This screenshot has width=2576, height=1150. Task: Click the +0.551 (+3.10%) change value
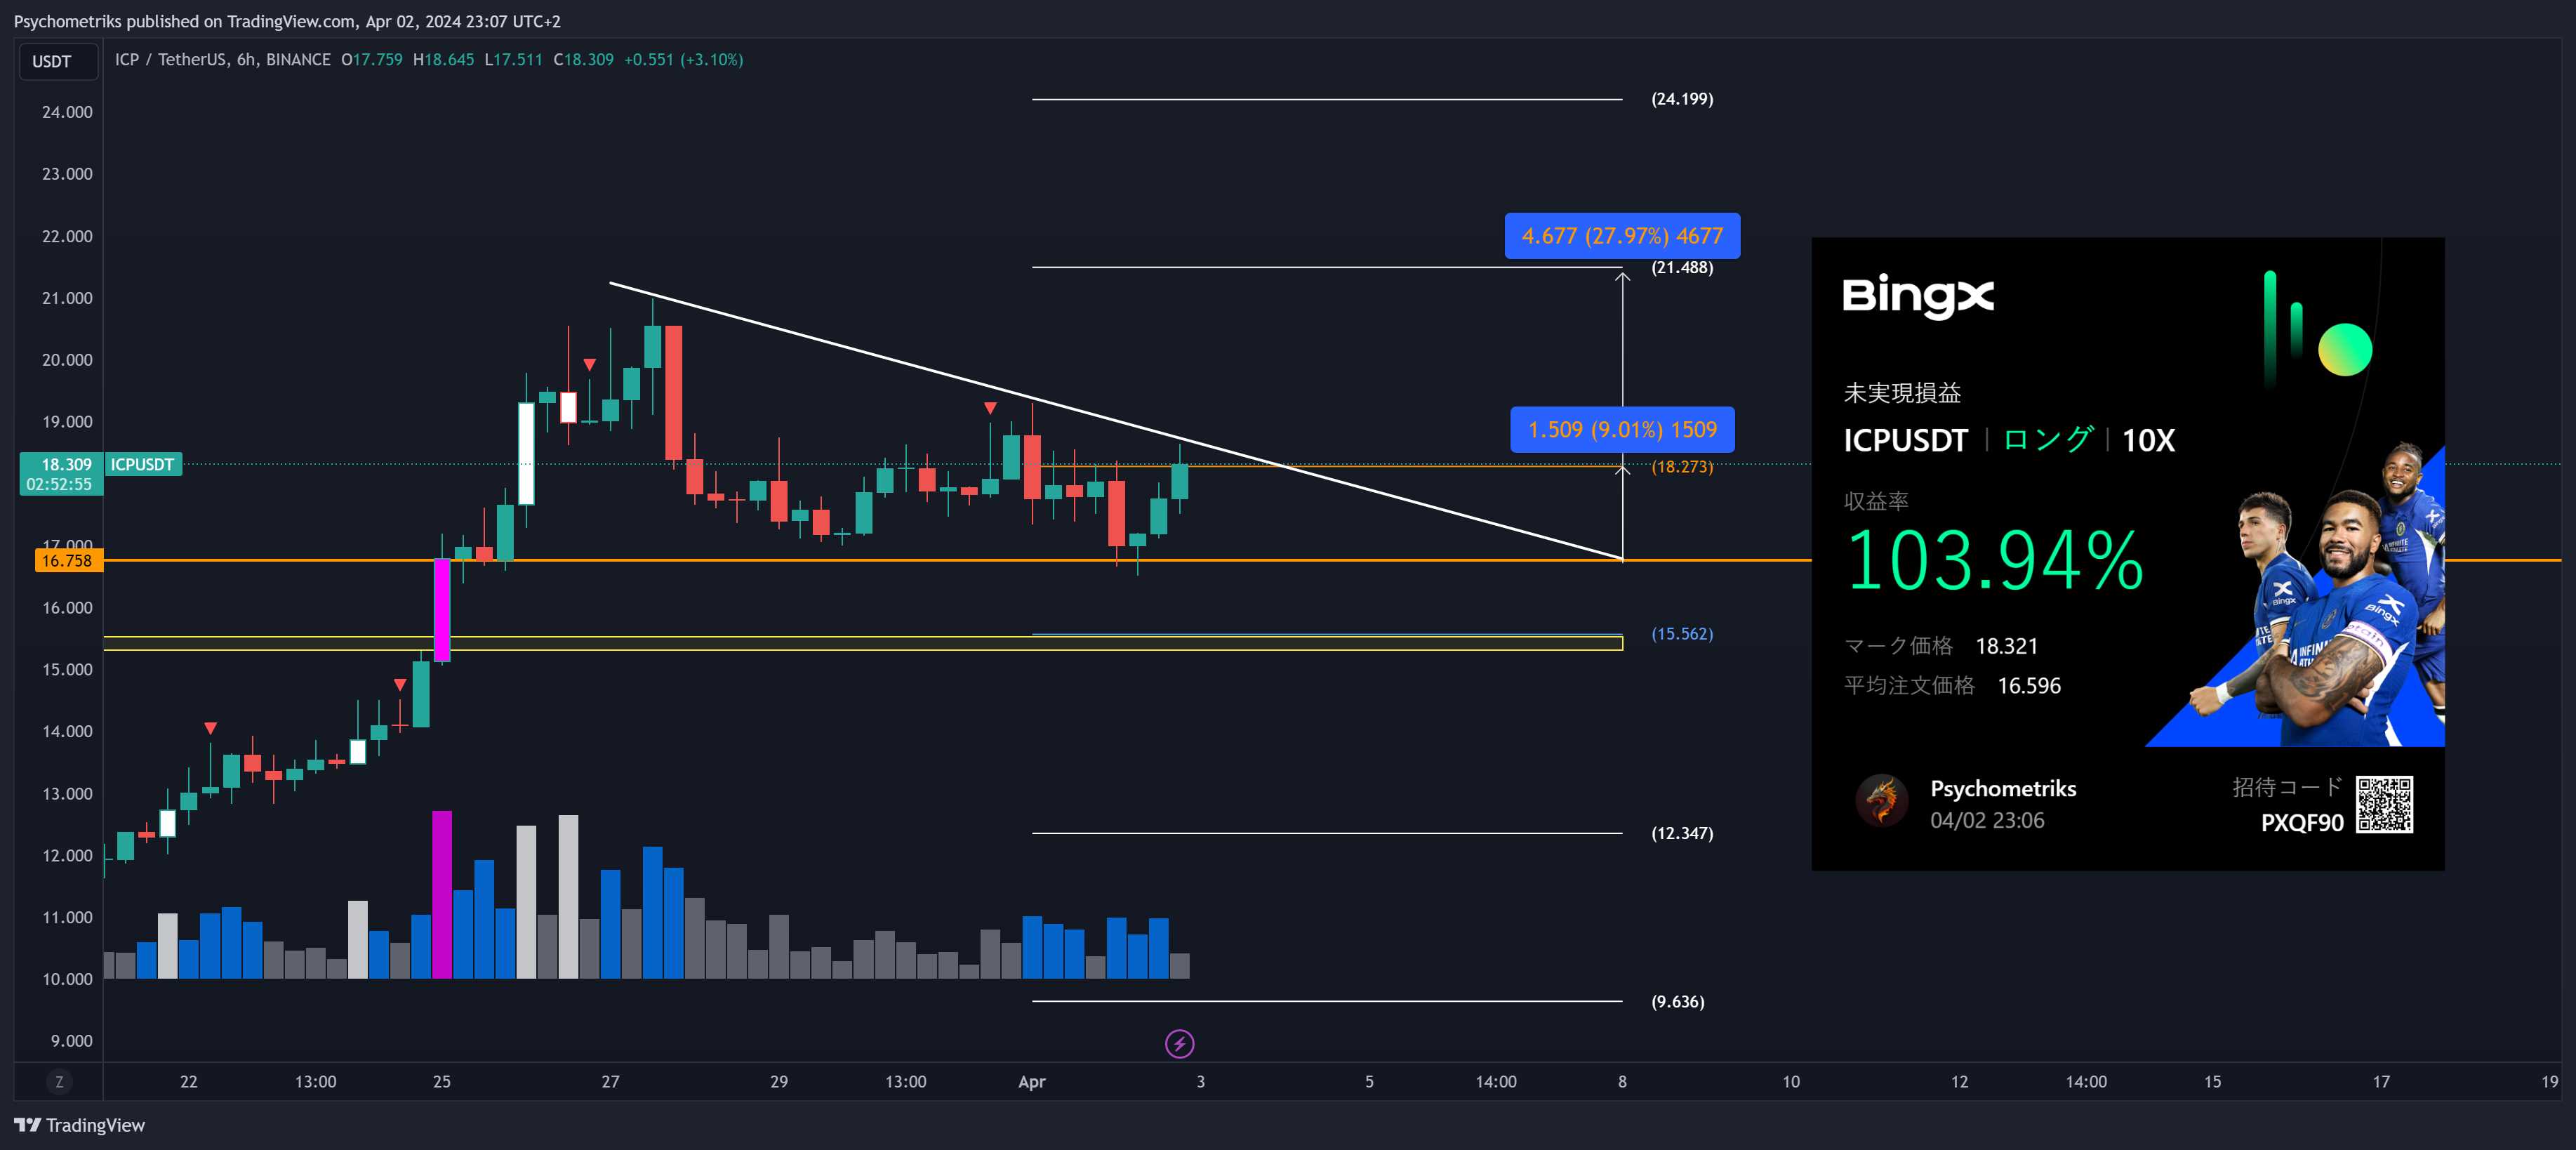click(x=683, y=59)
